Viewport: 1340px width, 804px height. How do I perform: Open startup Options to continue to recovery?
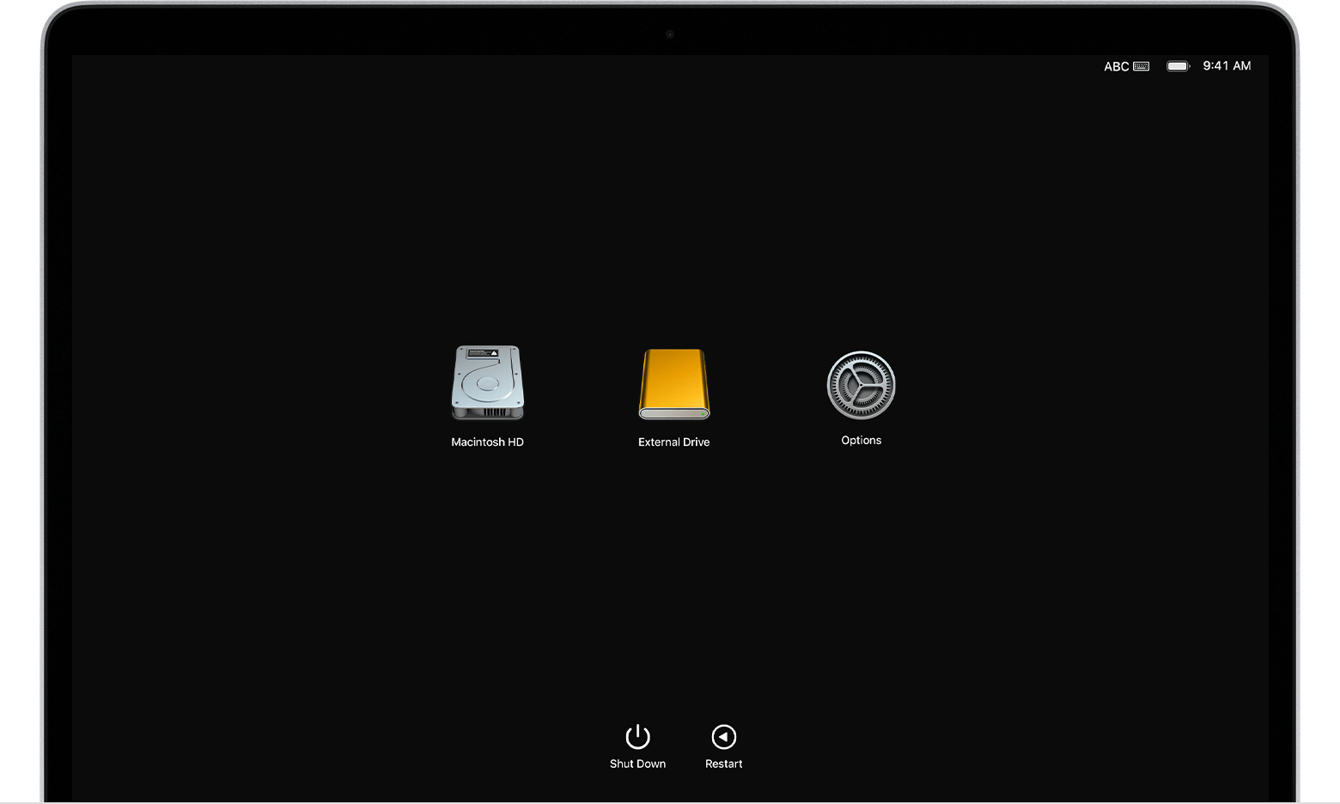coord(861,385)
